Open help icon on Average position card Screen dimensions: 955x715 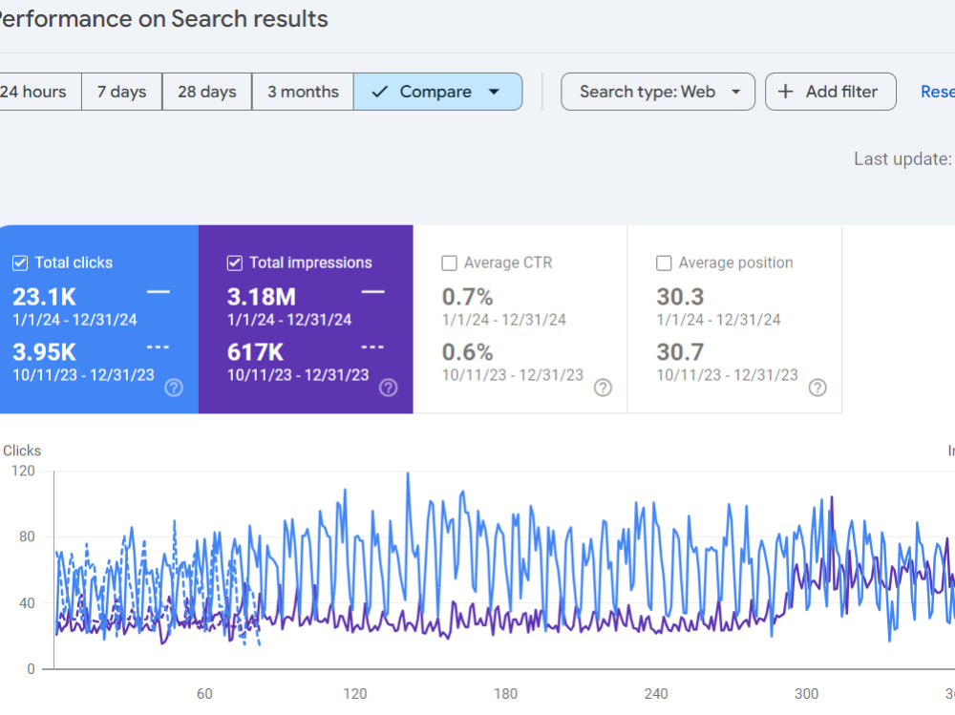(x=817, y=388)
